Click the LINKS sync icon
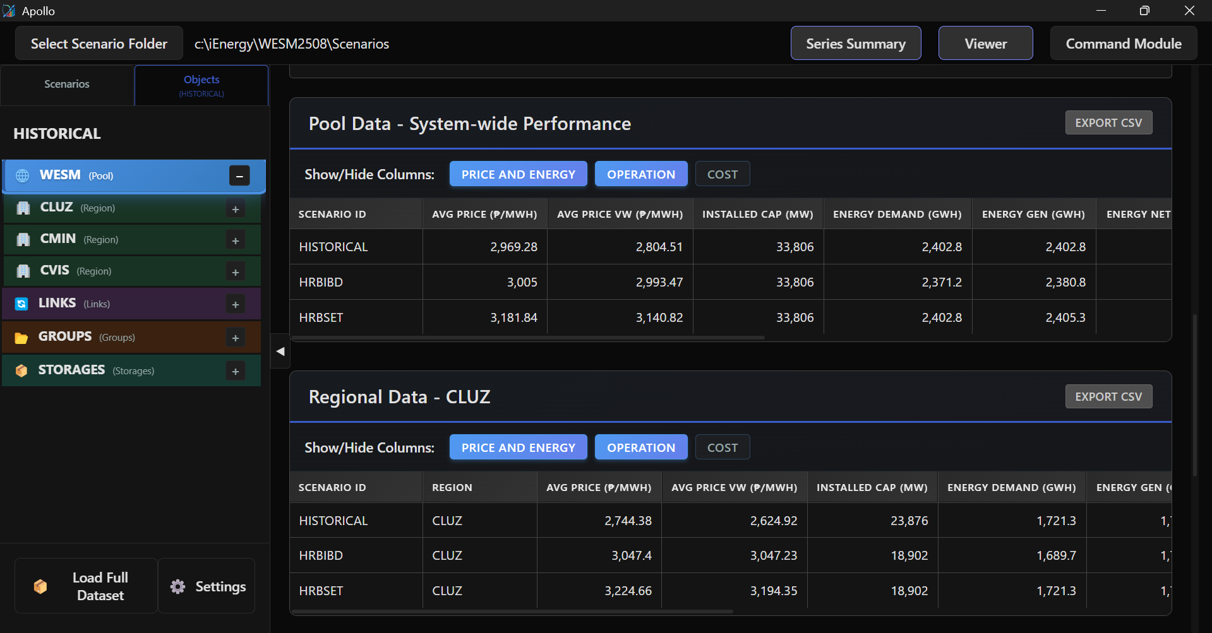Image resolution: width=1212 pixels, height=633 pixels. pyautogui.click(x=21, y=304)
